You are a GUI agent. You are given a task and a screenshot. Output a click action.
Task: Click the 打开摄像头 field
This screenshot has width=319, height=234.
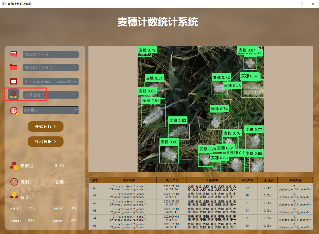[51, 95]
